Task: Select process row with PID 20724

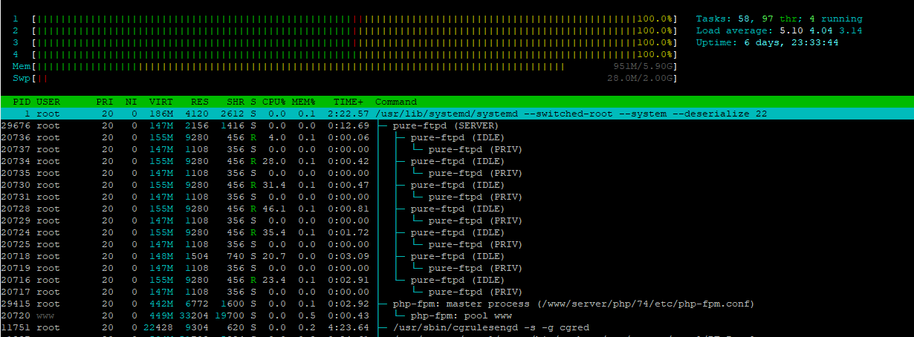Action: (x=457, y=232)
